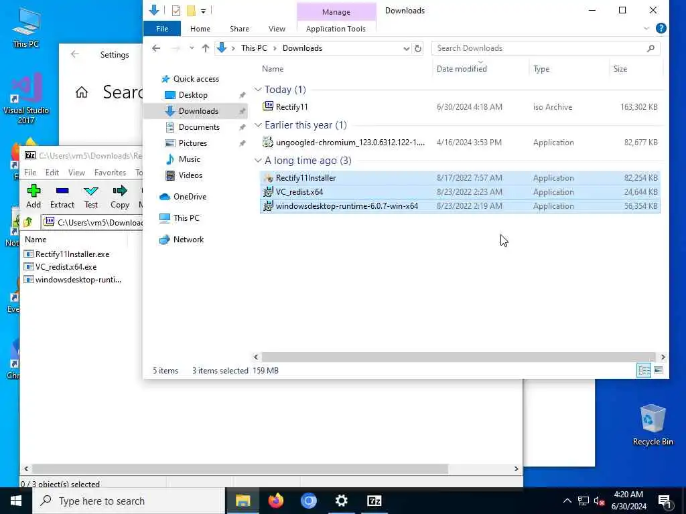The height and width of the screenshot is (514, 686).
Task: Select Rectify11Installer application file
Action: (460, 177)
